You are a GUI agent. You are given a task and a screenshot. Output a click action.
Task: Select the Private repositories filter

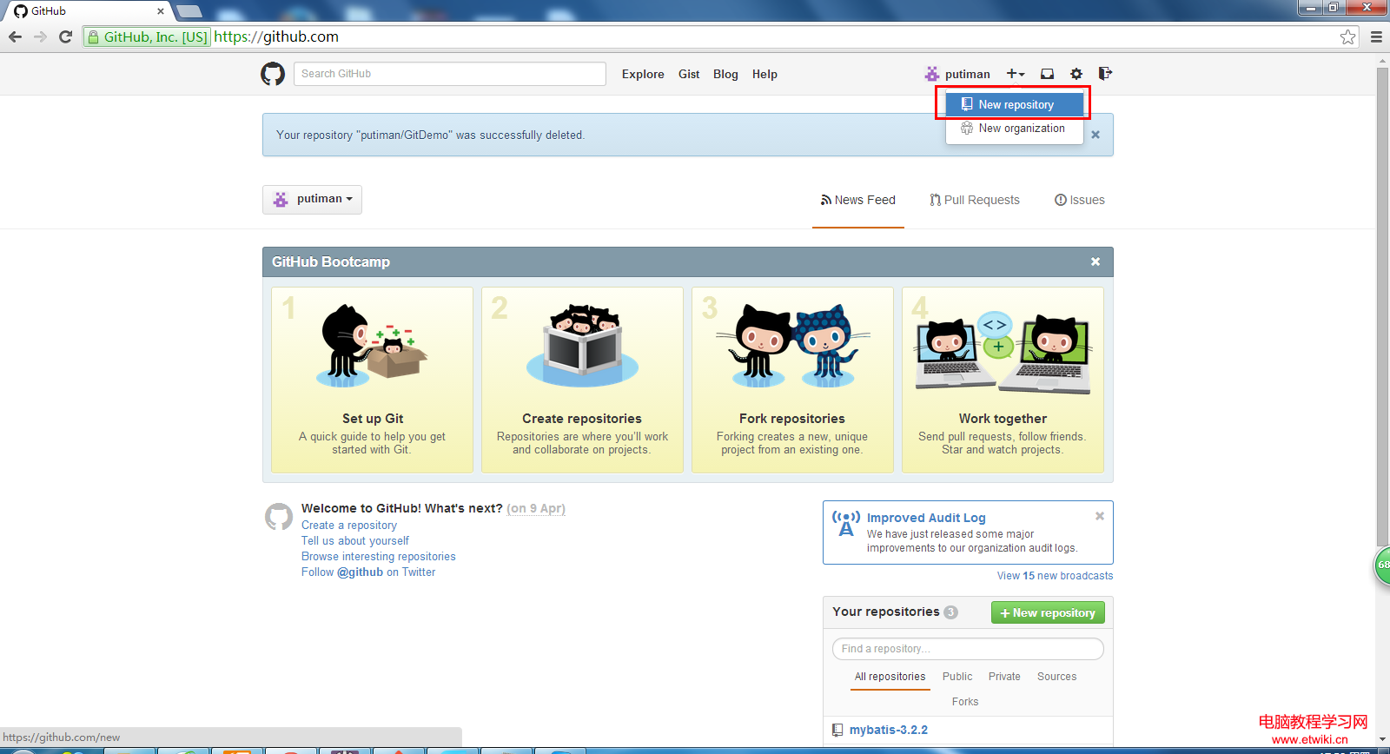pos(1004,677)
